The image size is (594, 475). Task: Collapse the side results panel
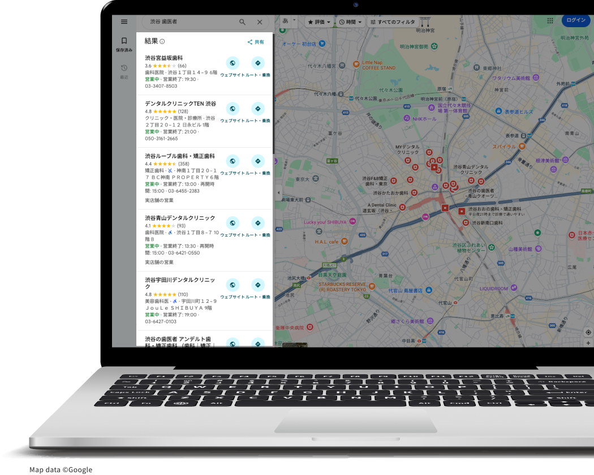(278, 192)
